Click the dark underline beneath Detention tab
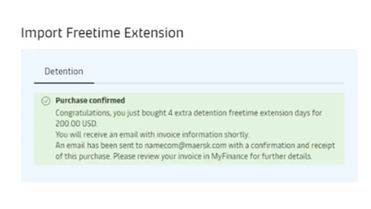 [x=64, y=83]
